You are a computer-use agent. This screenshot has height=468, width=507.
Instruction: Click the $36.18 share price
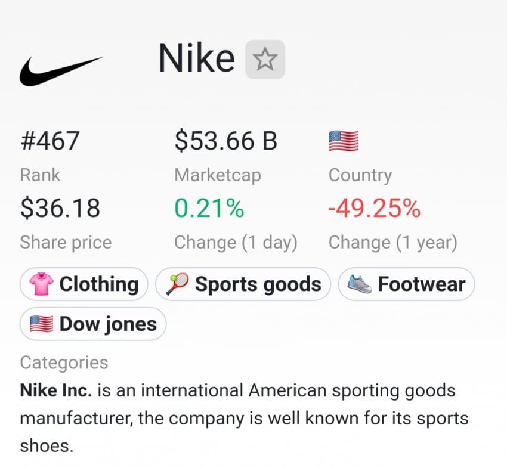pyautogui.click(x=60, y=208)
